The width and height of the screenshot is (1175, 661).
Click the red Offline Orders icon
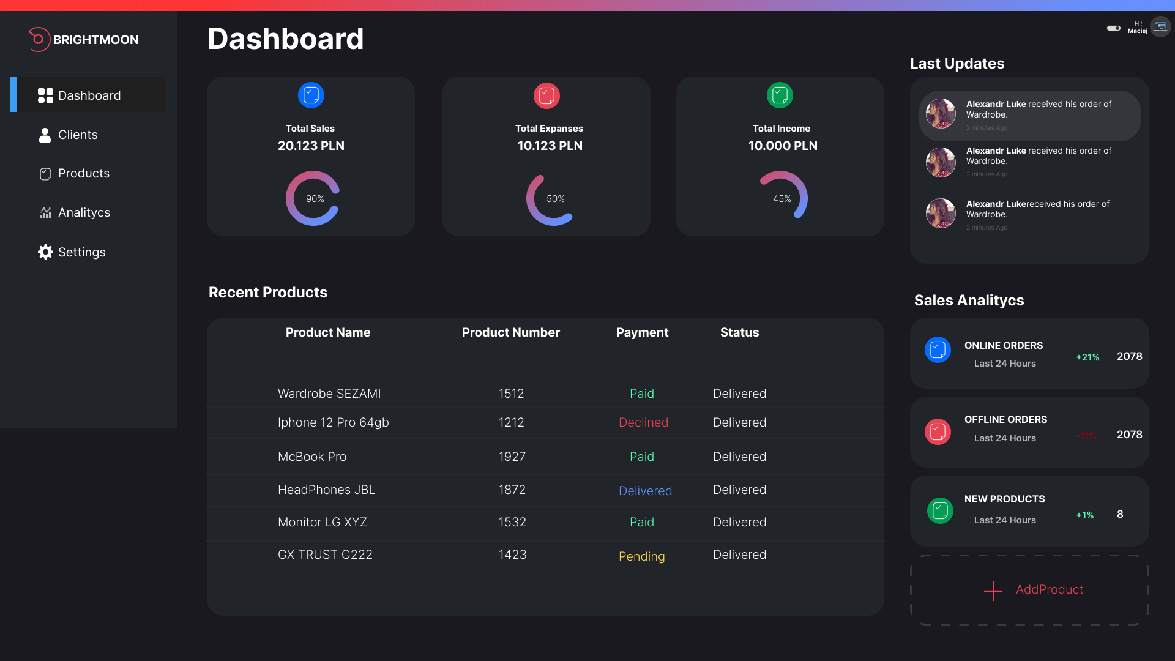(938, 431)
